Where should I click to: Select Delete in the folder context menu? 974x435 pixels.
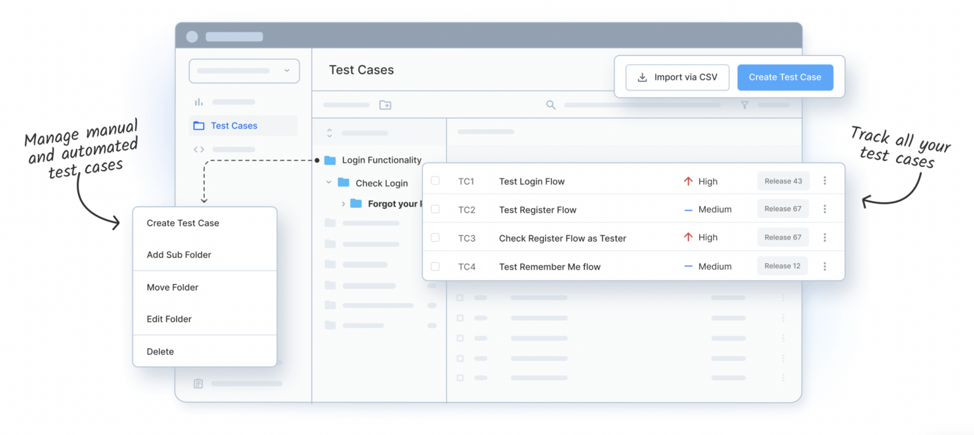coord(160,351)
